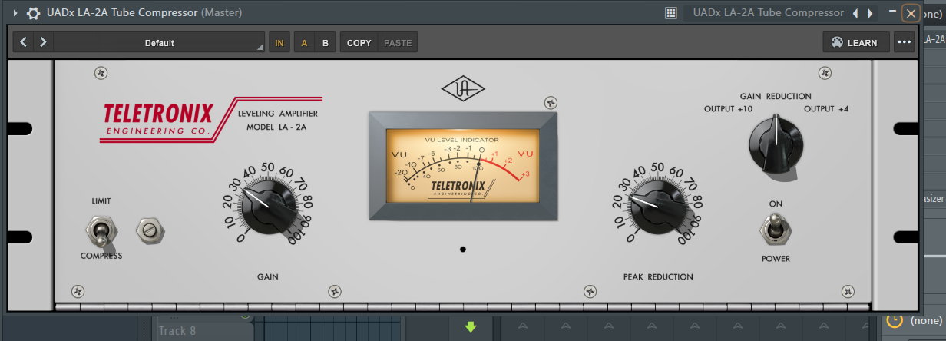Open the Default preset dropdown
The height and width of the screenshot is (341, 946).
(x=160, y=43)
